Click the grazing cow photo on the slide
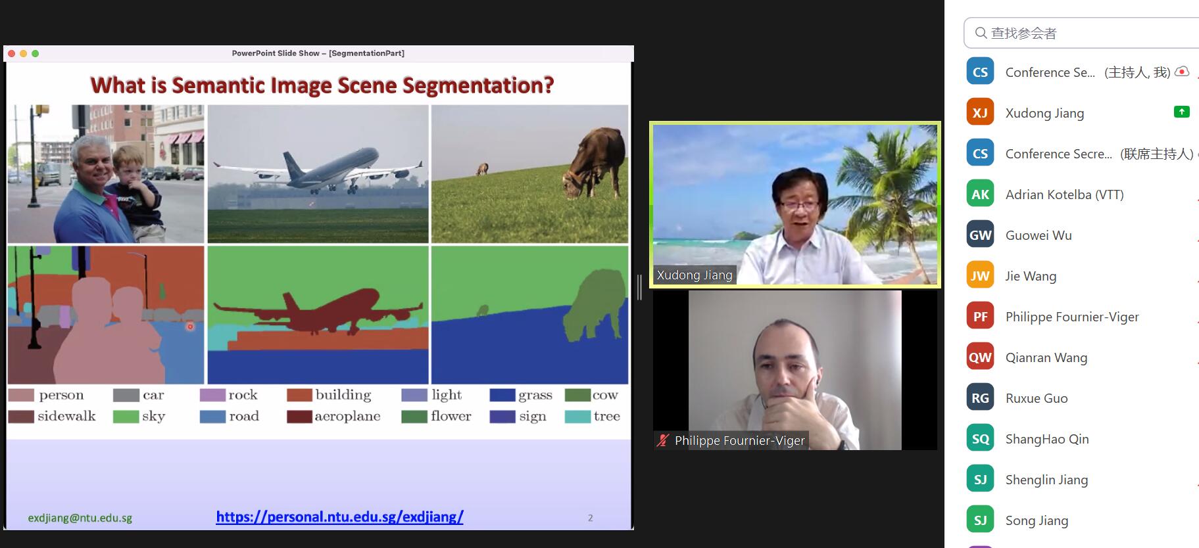Viewport: 1199px width, 548px height. point(529,174)
